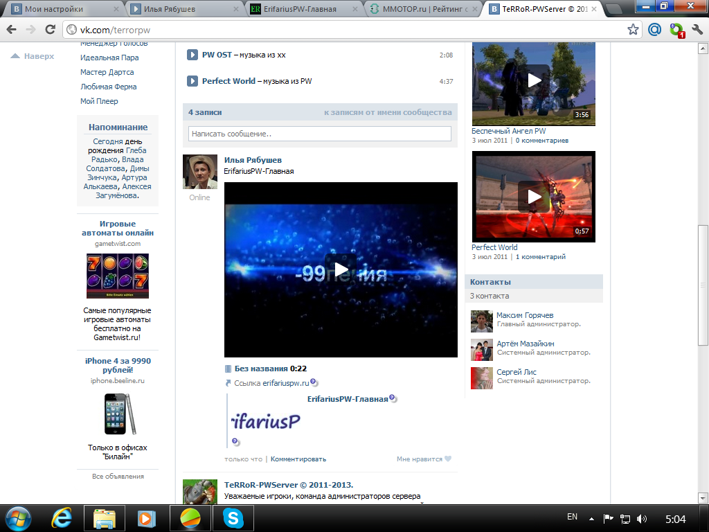Open к записям от имени сообщества link
This screenshot has width=709, height=532.
click(x=388, y=112)
